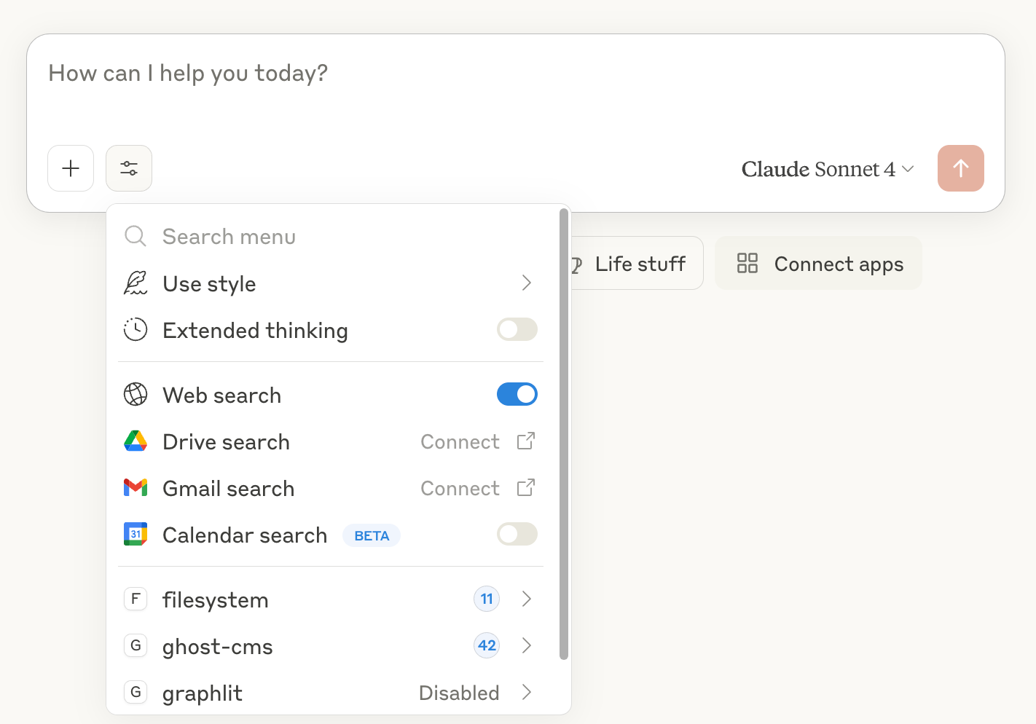Click the G badge icon for graphlit
The image size is (1036, 724).
[136, 692]
